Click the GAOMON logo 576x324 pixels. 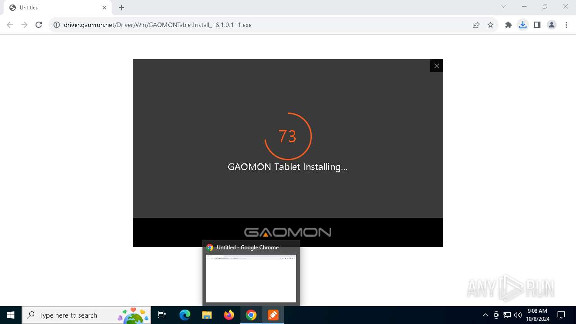pos(288,232)
